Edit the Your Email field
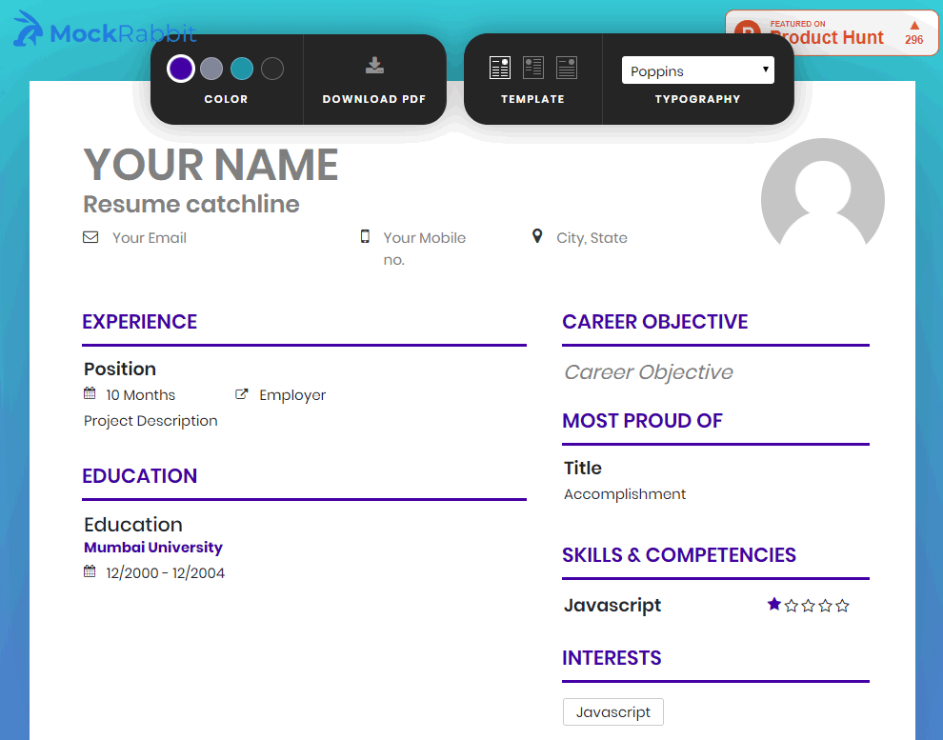This screenshot has width=943, height=740. [x=150, y=238]
